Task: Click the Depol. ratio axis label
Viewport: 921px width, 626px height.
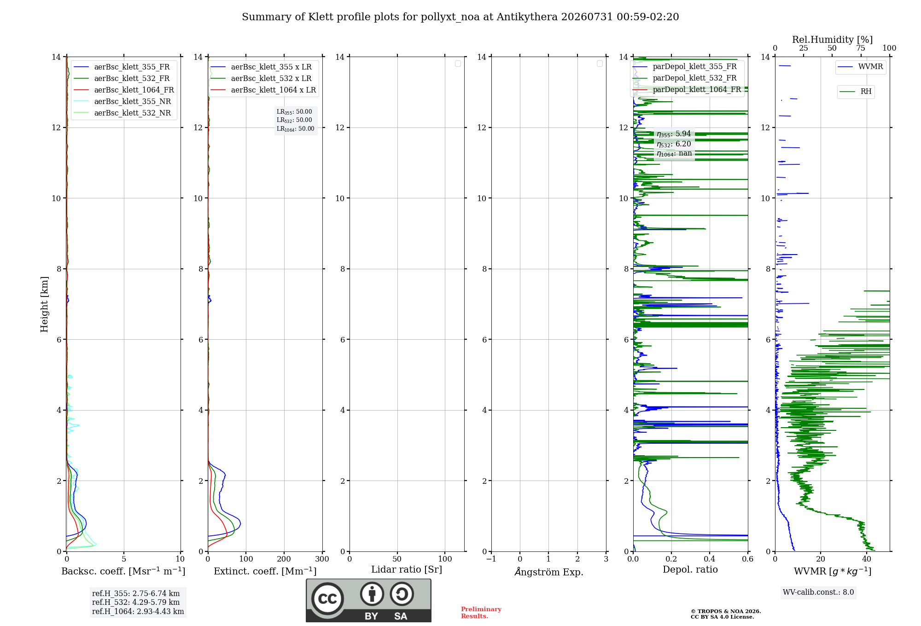Action: pos(690,570)
